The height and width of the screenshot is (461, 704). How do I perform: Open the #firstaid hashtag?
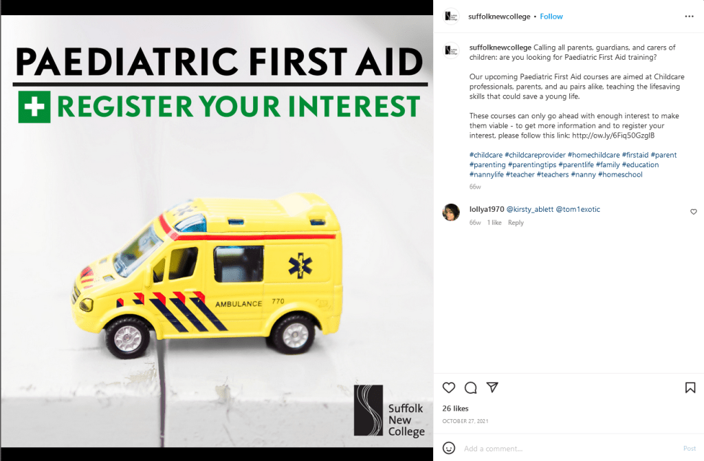(x=635, y=155)
